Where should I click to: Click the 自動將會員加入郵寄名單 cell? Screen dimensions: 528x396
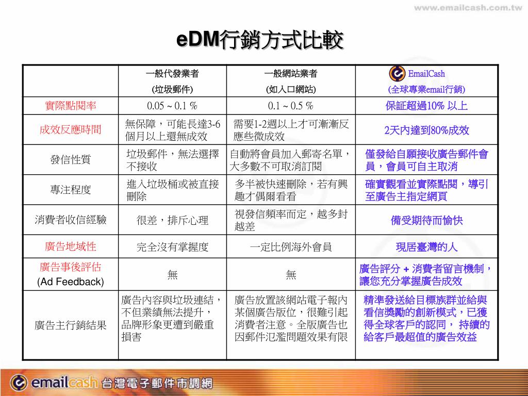point(291,160)
